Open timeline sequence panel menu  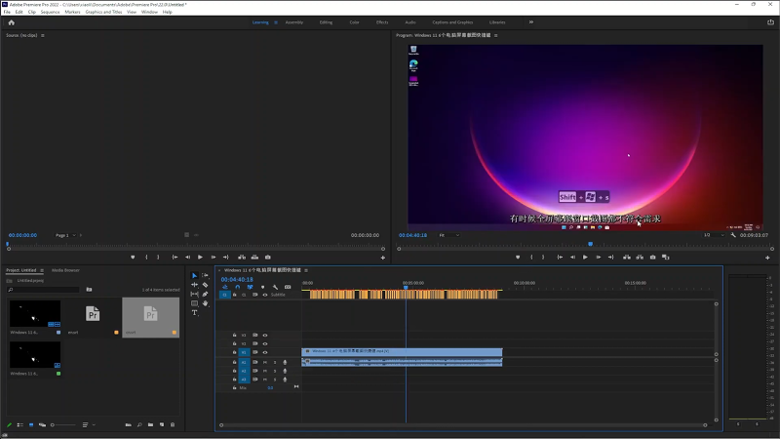(x=306, y=270)
